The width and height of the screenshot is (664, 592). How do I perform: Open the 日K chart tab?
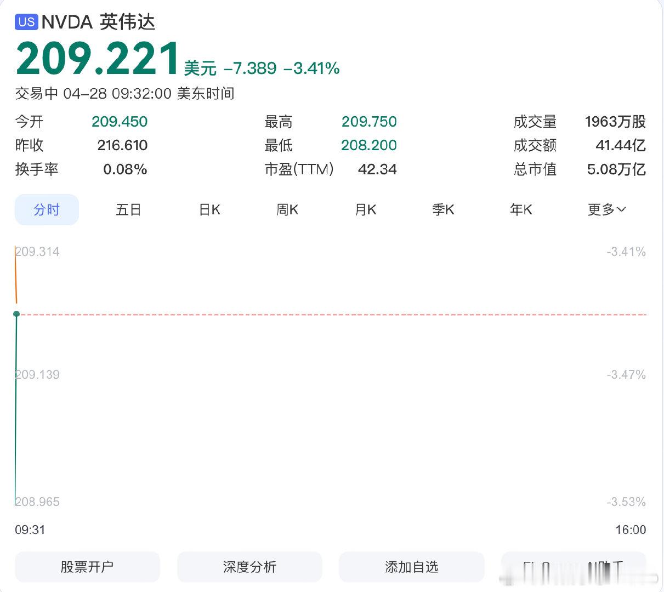(209, 209)
